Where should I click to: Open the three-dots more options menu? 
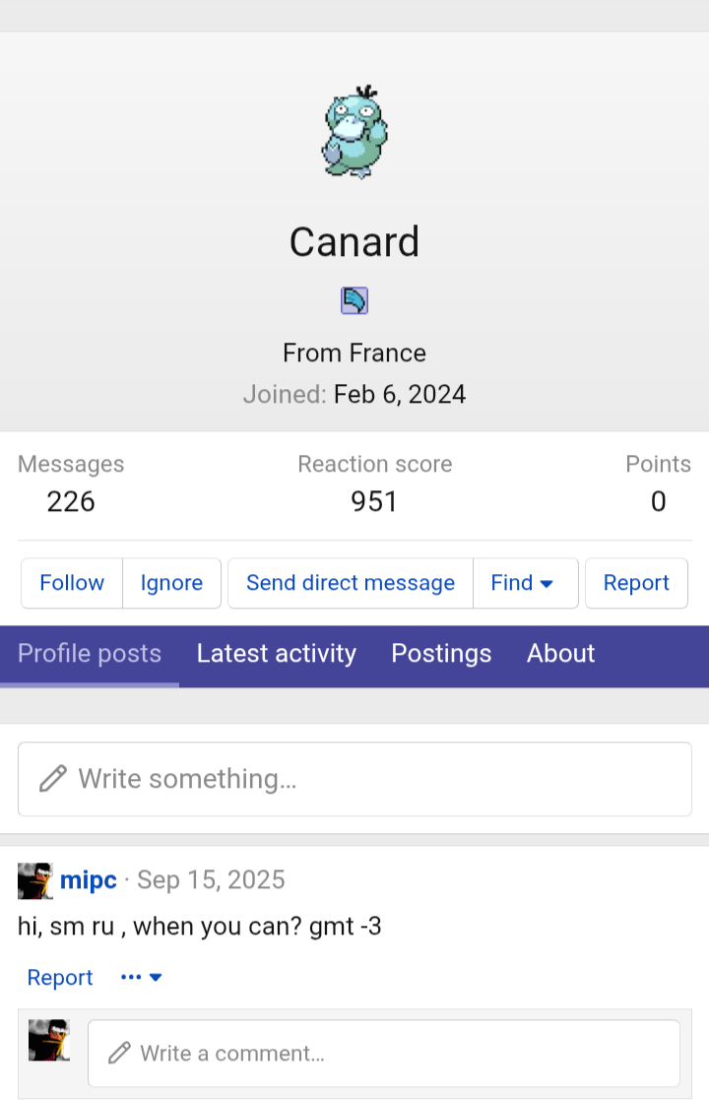point(141,977)
